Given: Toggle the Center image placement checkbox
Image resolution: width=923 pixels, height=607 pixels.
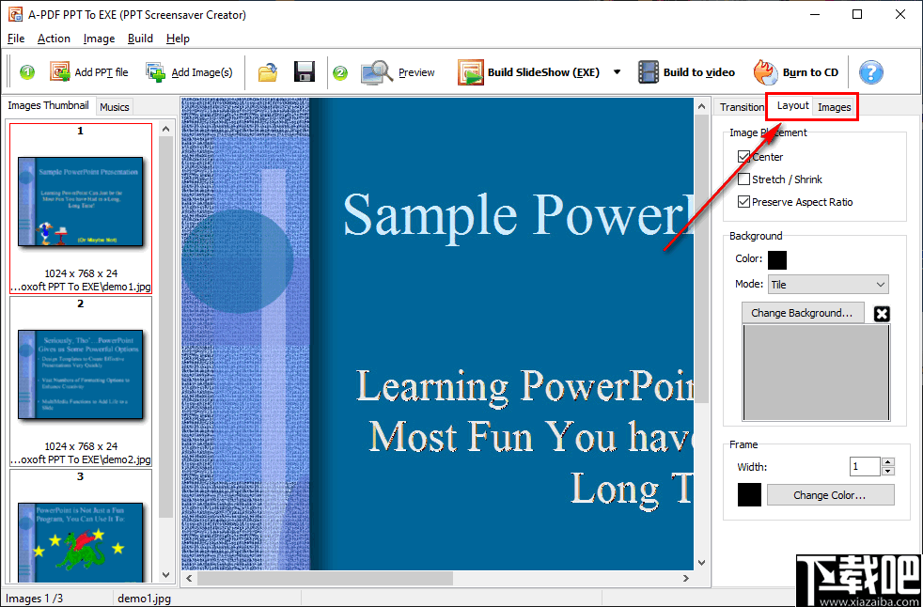Looking at the screenshot, I should (x=745, y=156).
